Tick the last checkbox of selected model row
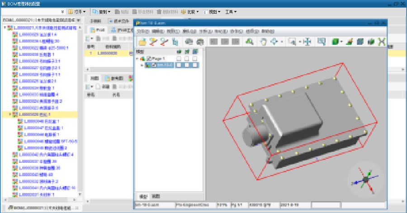The image size is (407, 213). [x=195, y=65]
